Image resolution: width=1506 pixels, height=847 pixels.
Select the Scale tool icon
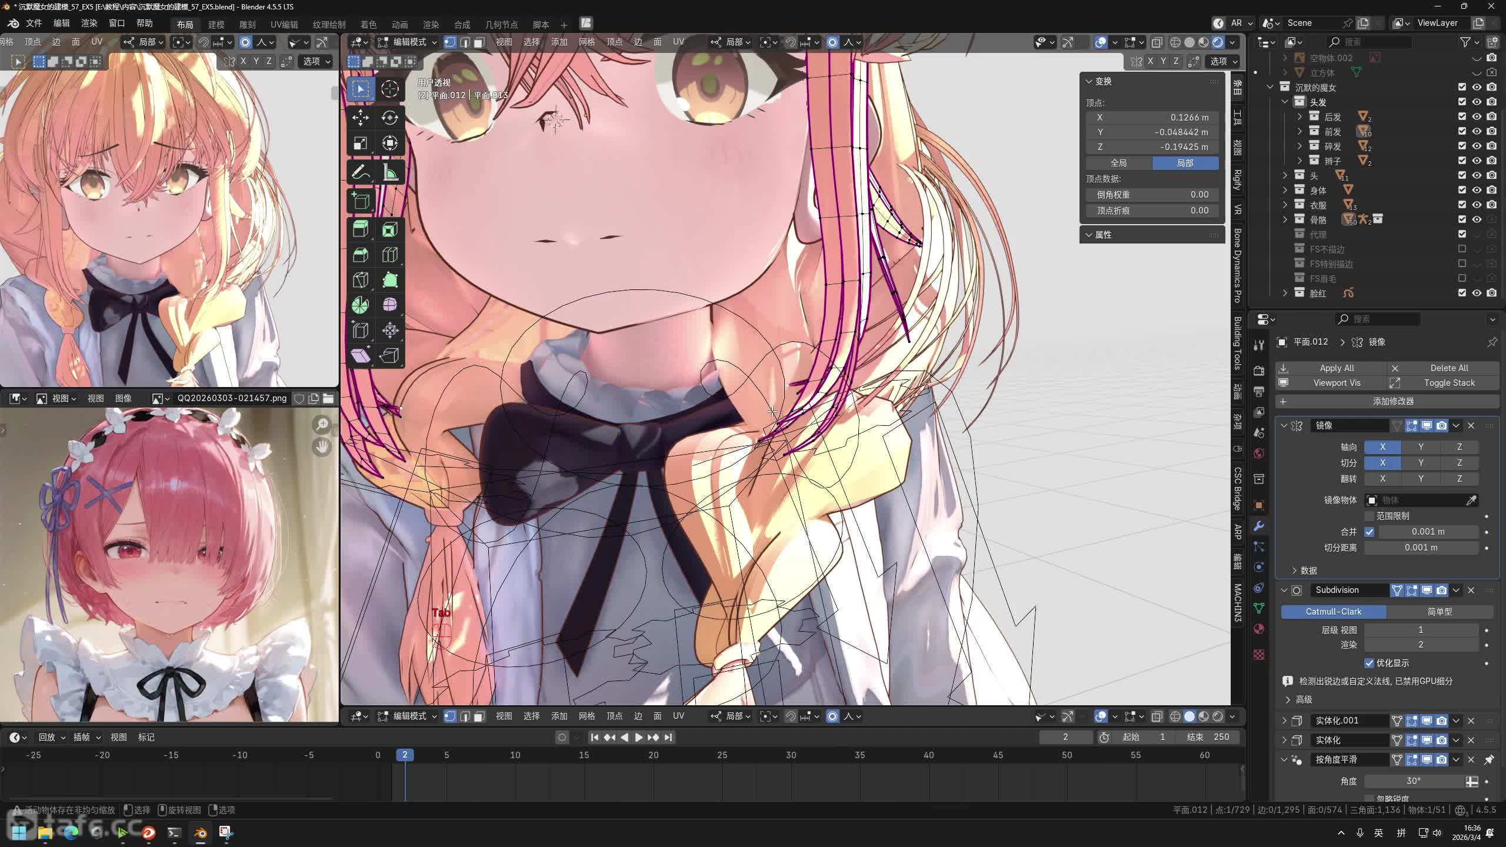point(360,144)
